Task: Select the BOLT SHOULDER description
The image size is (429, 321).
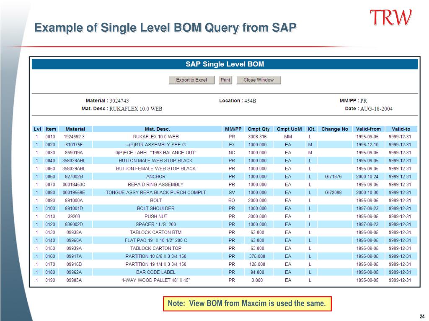Action: click(x=156, y=208)
